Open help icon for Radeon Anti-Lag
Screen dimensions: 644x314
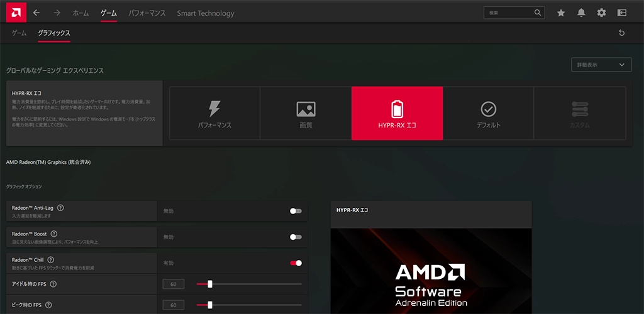60,208
